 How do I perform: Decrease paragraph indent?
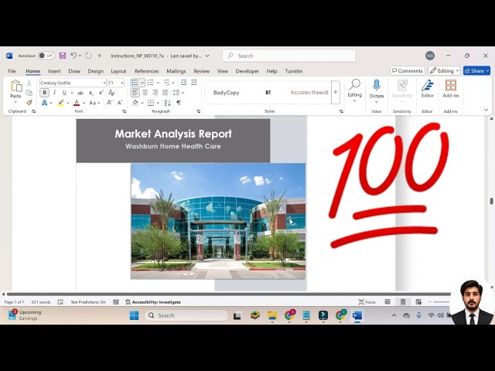183,83
